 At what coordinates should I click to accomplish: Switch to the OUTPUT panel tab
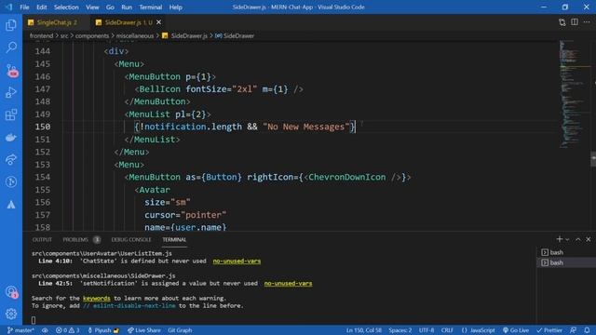[x=42, y=240]
